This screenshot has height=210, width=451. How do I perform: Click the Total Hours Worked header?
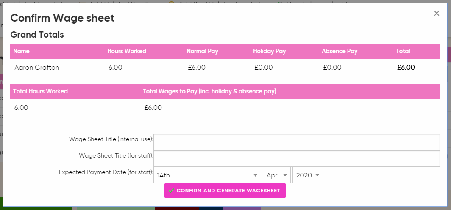40,91
